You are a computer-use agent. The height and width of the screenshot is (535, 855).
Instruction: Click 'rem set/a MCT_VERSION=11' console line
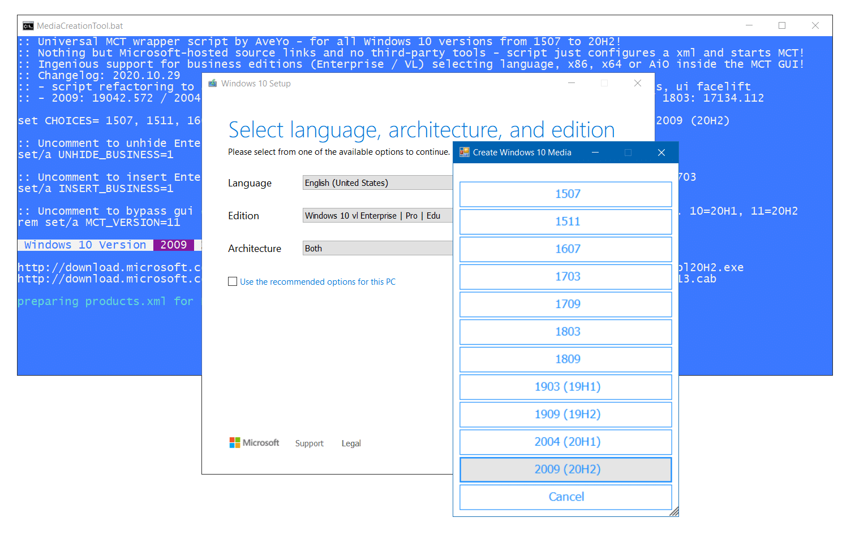(99, 223)
